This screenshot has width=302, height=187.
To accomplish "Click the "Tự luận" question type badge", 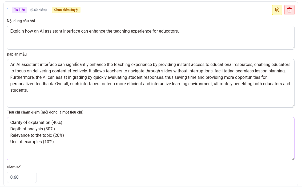I will pyautogui.click(x=20, y=10).
